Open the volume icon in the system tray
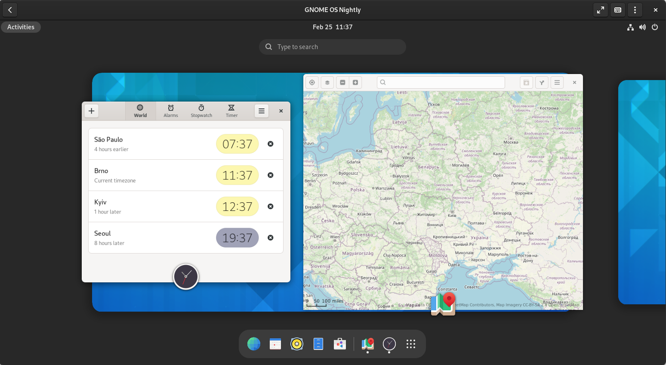The image size is (666, 365). tap(642, 27)
